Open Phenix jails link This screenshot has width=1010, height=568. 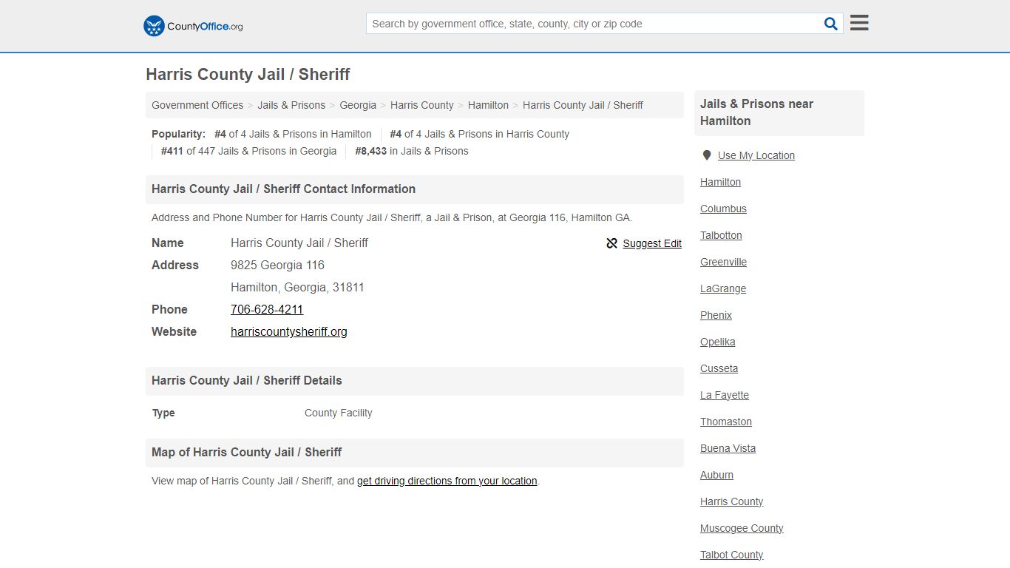tap(716, 315)
